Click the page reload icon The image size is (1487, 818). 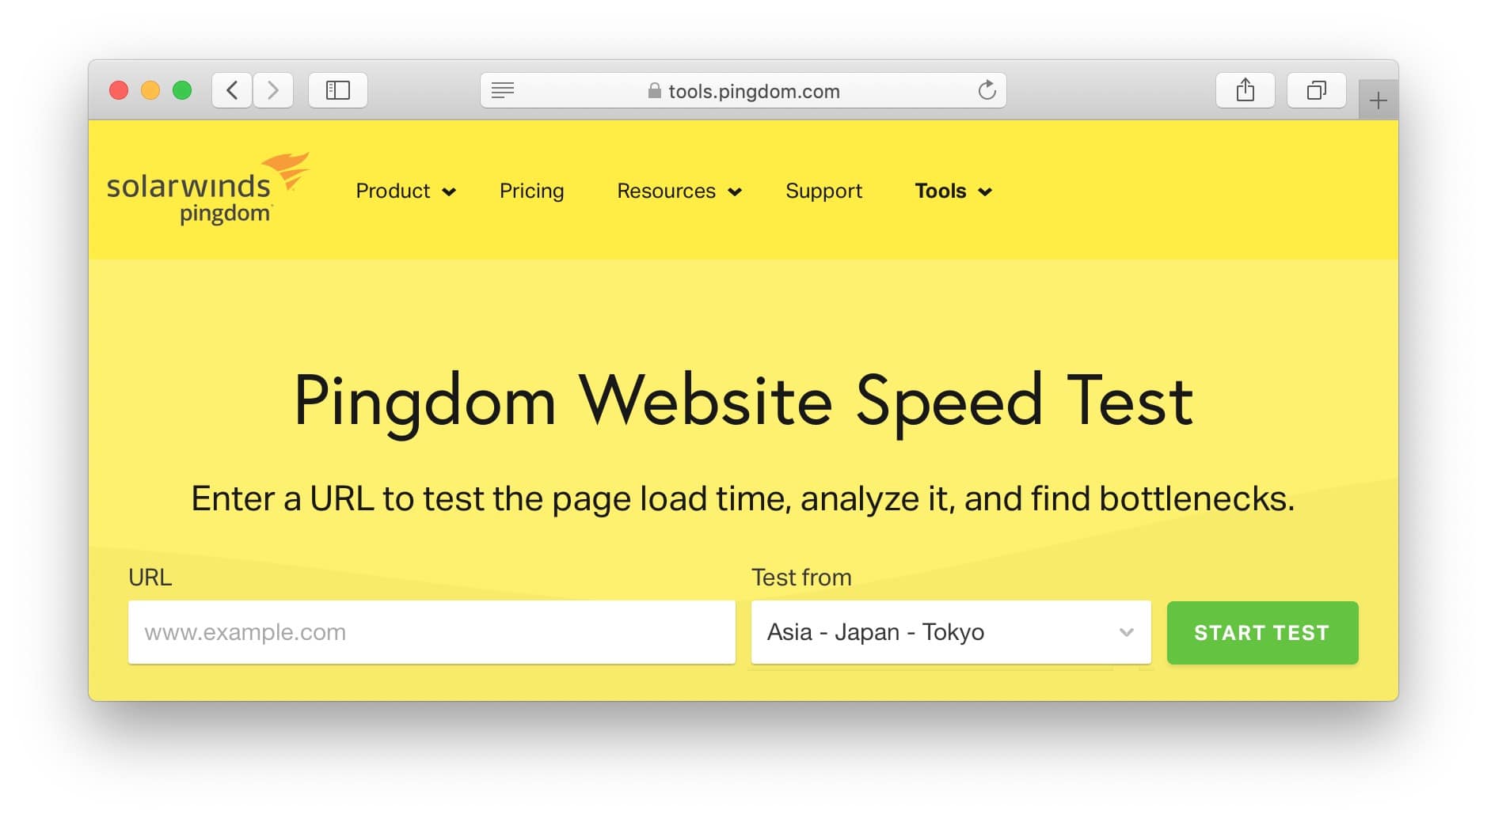coord(986,90)
